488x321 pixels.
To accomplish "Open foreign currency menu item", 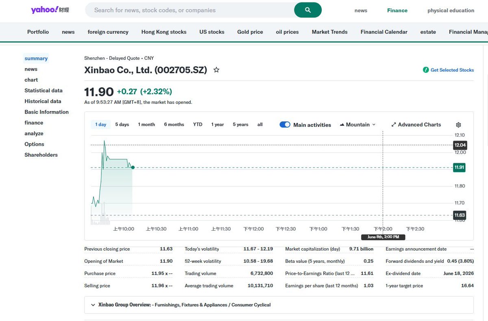I will pos(108,32).
